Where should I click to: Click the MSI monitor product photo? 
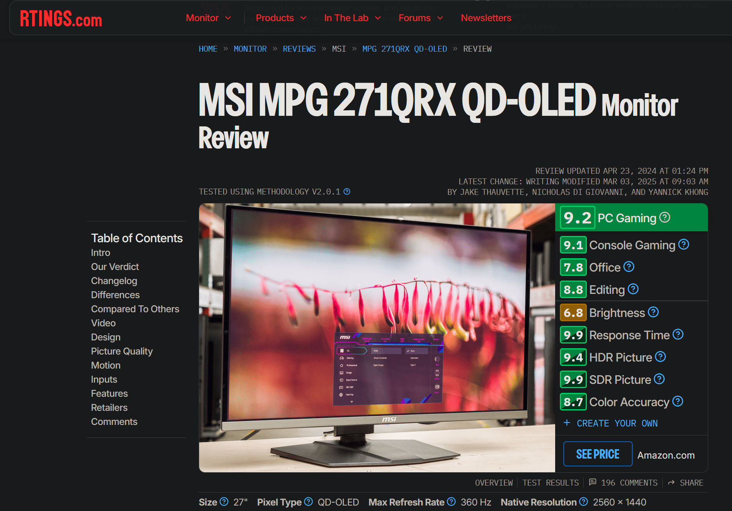pyautogui.click(x=377, y=338)
